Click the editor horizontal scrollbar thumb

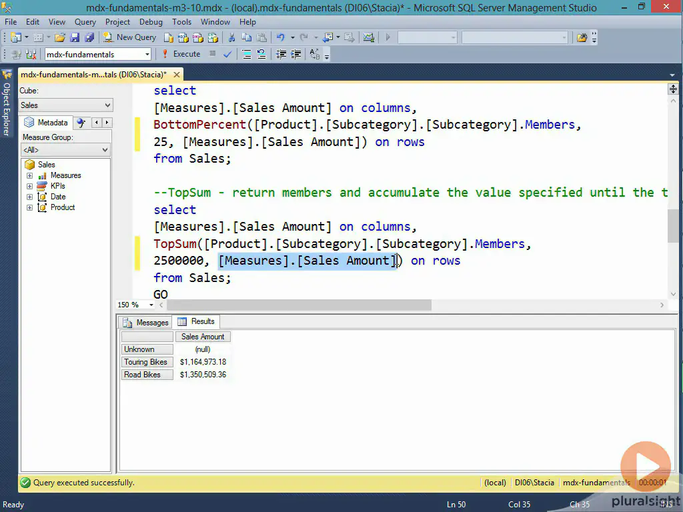coord(298,305)
